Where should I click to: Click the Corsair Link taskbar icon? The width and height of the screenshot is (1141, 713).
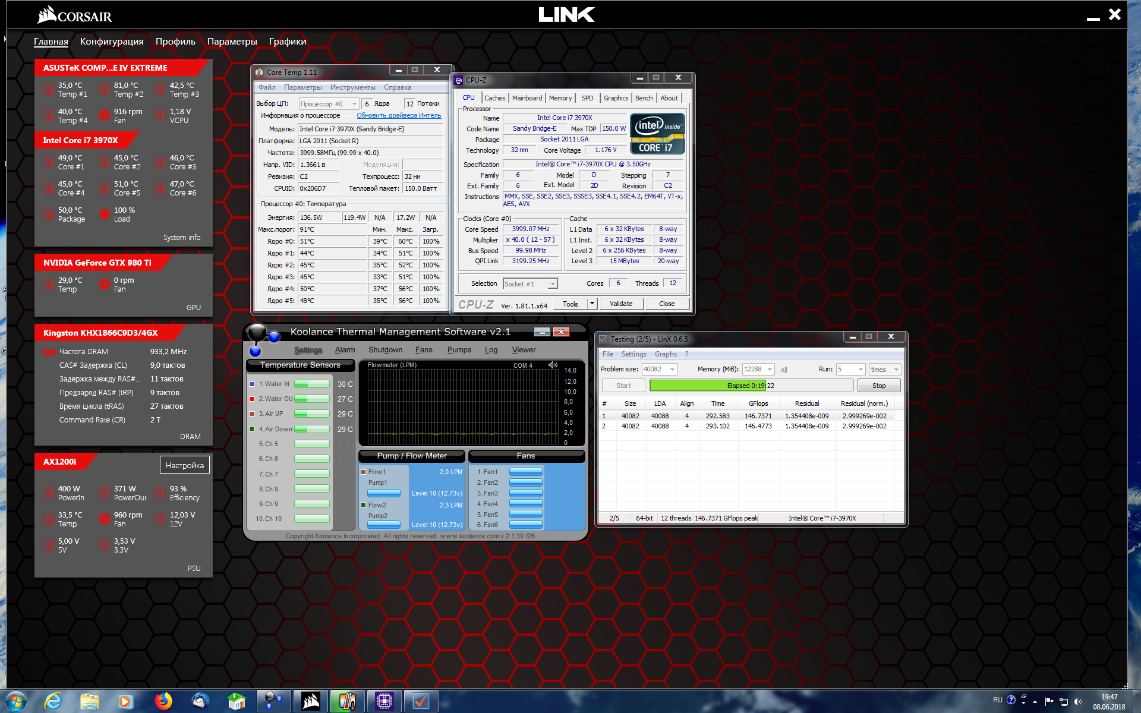coord(310,701)
